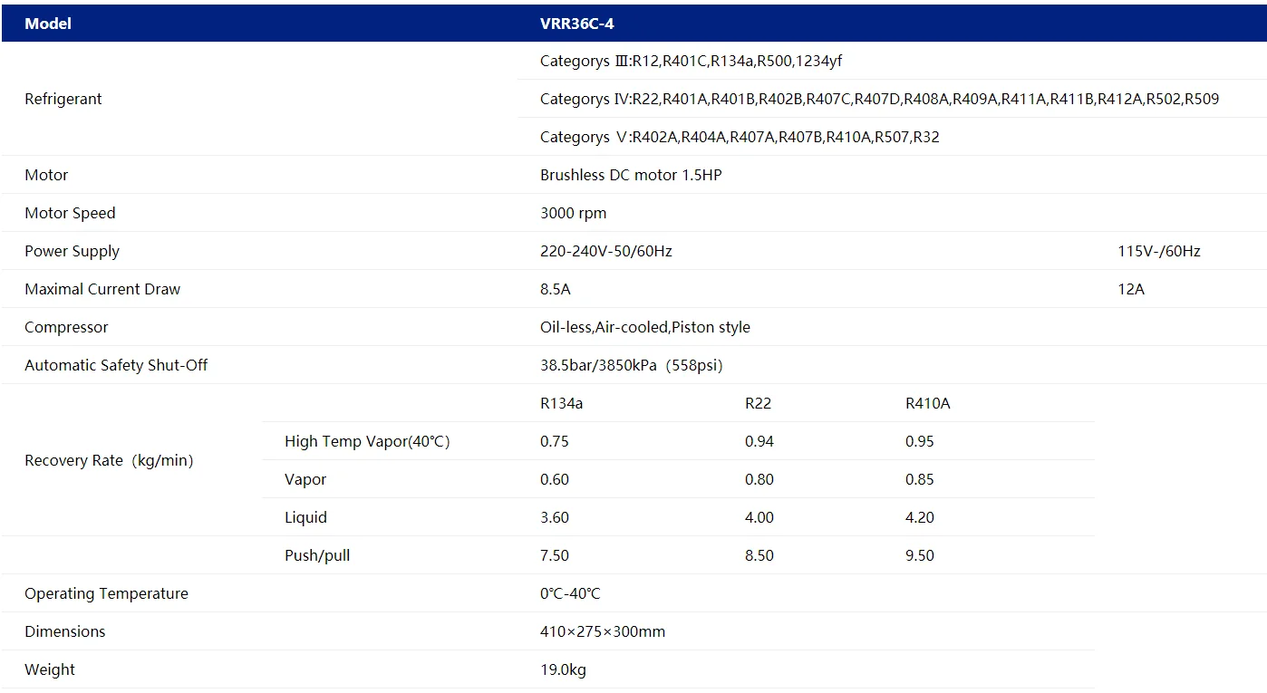Select '220-240V-50/60Hz' power value
The image size is (1267, 693).
pyautogui.click(x=606, y=251)
